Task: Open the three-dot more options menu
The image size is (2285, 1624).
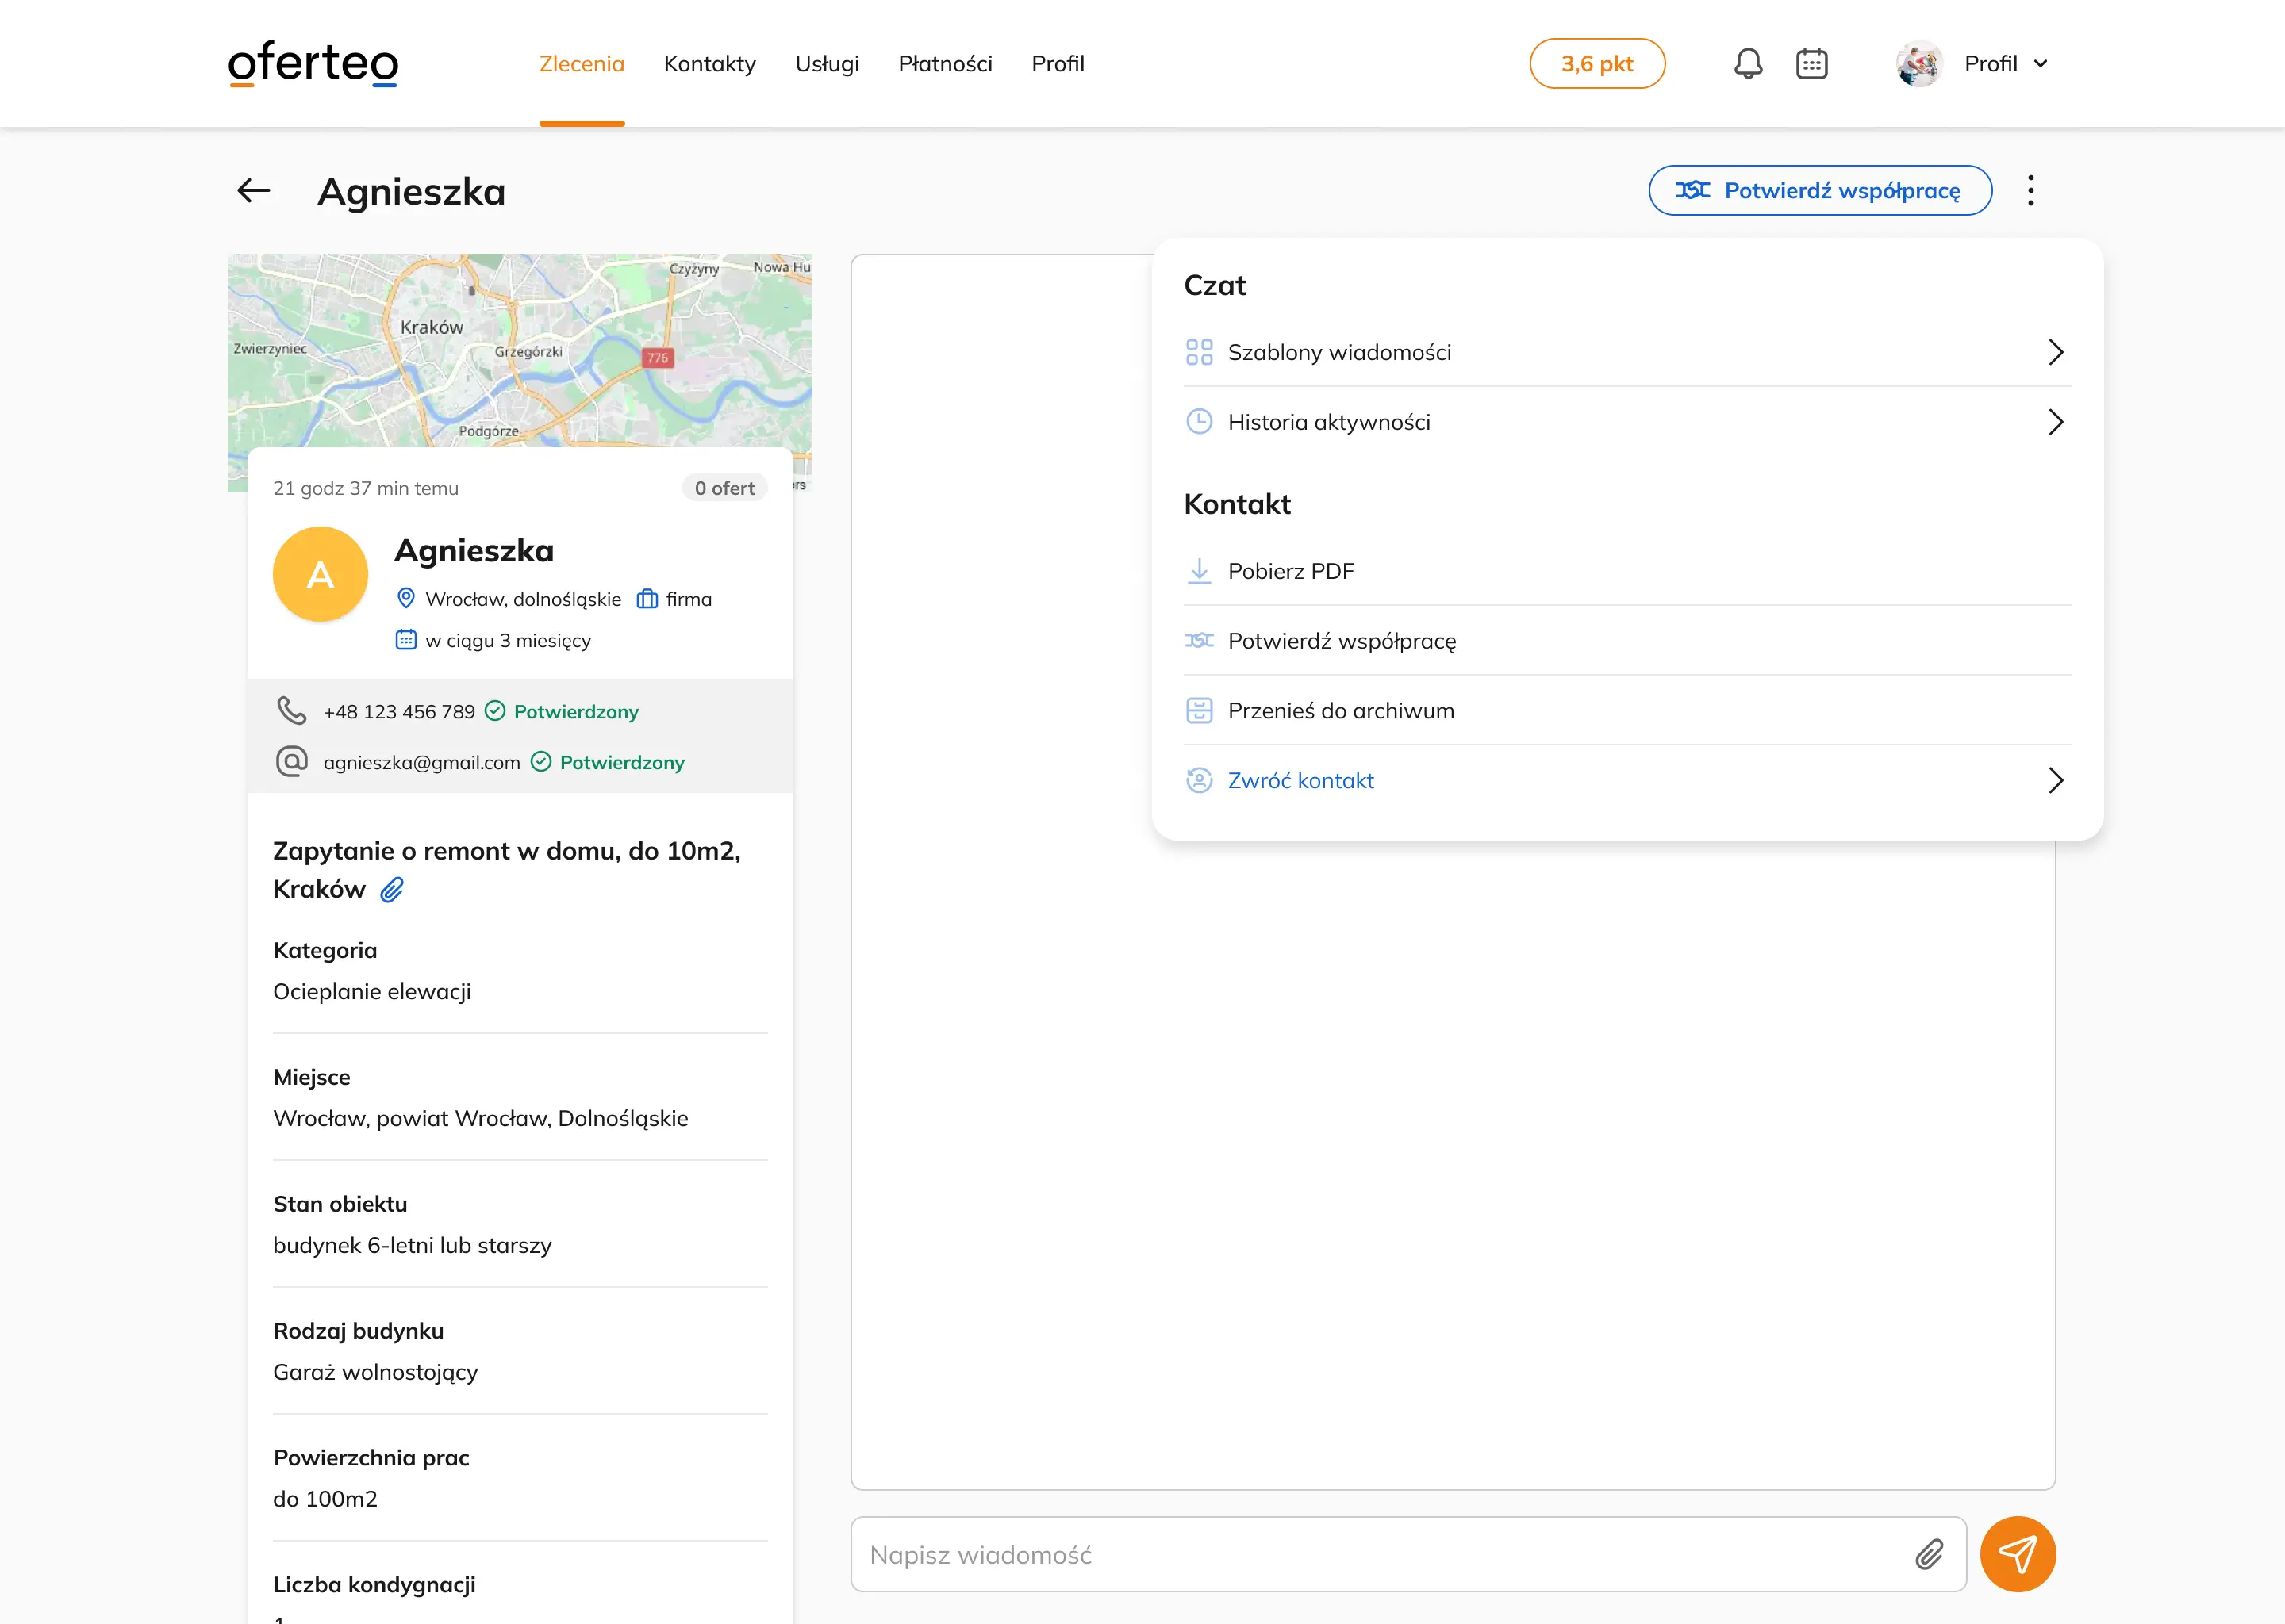Action: click(x=2030, y=190)
